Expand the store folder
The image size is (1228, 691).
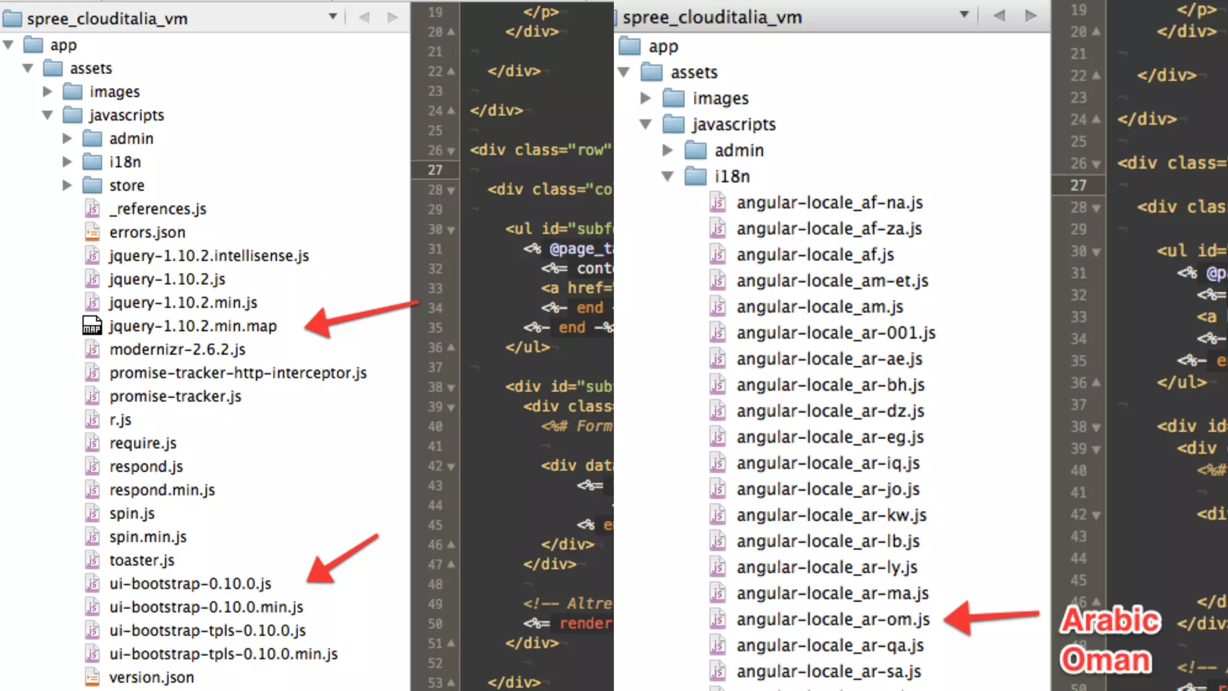point(67,185)
